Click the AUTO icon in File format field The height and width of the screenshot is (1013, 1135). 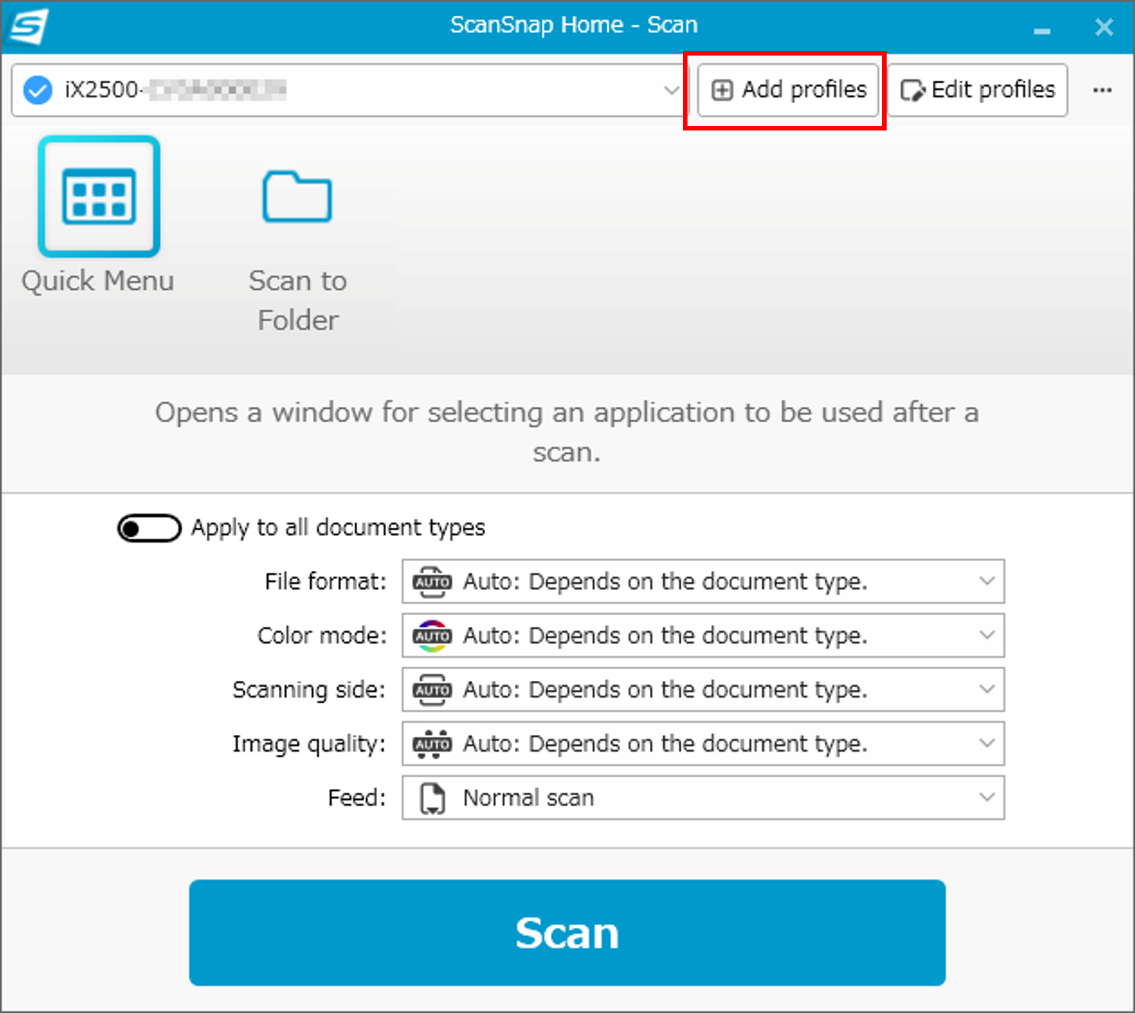[432, 582]
